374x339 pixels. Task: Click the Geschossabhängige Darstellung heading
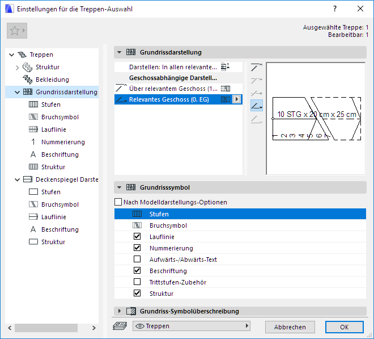pos(173,78)
